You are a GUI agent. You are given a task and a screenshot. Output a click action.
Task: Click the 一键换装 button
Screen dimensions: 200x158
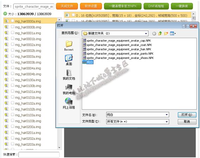(x=182, y=6)
